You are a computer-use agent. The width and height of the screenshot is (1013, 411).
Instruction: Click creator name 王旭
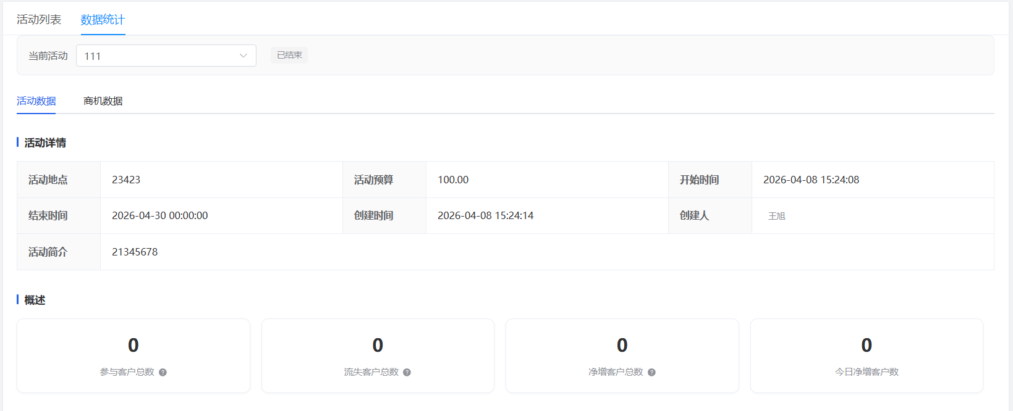click(x=777, y=216)
